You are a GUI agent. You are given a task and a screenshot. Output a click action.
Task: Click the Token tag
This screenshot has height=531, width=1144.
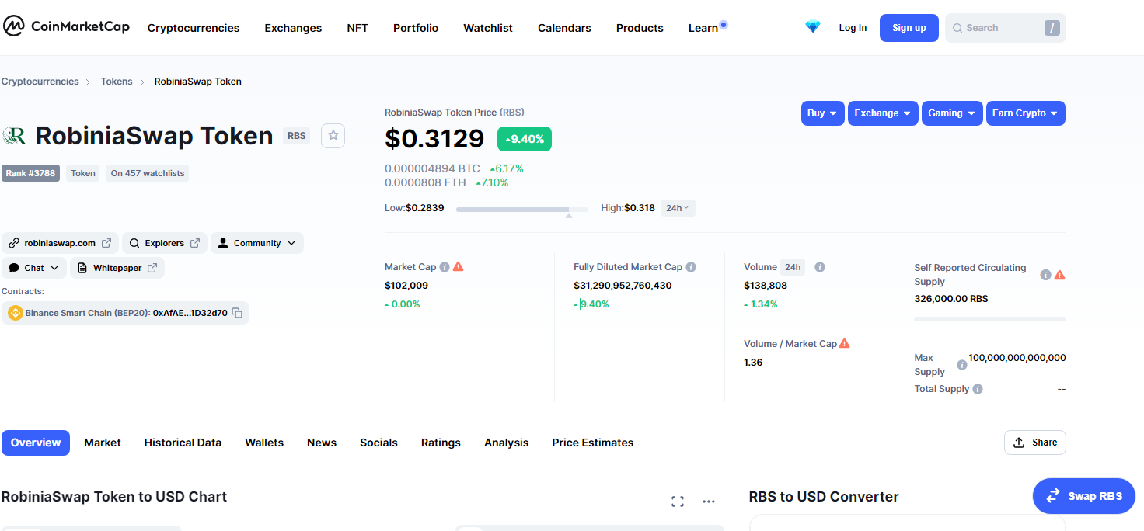click(x=83, y=173)
